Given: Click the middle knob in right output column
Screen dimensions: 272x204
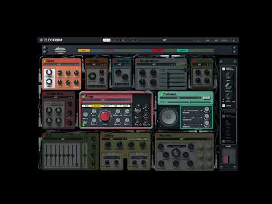Looking at the screenshot, I should tap(228, 86).
